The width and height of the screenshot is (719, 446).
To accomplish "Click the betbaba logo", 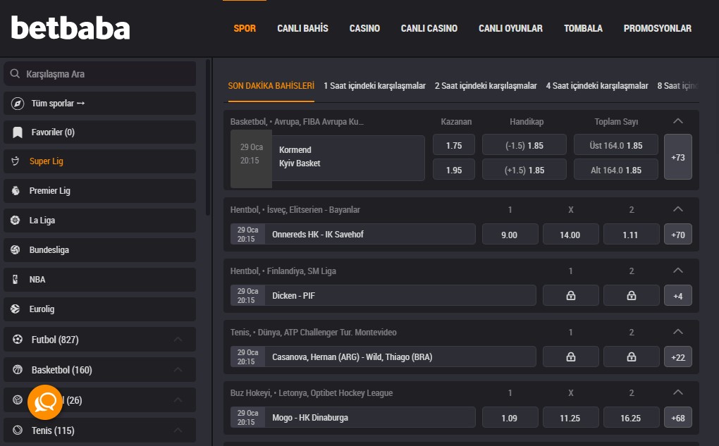I will (70, 28).
